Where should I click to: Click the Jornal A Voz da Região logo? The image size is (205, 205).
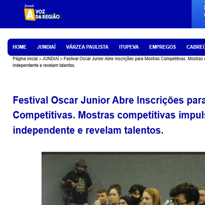tap(43, 13)
